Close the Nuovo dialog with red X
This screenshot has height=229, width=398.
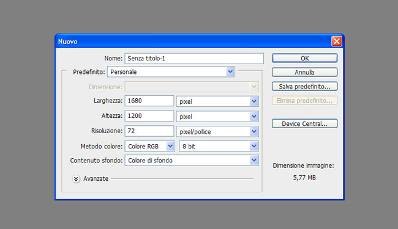pyautogui.click(x=337, y=41)
